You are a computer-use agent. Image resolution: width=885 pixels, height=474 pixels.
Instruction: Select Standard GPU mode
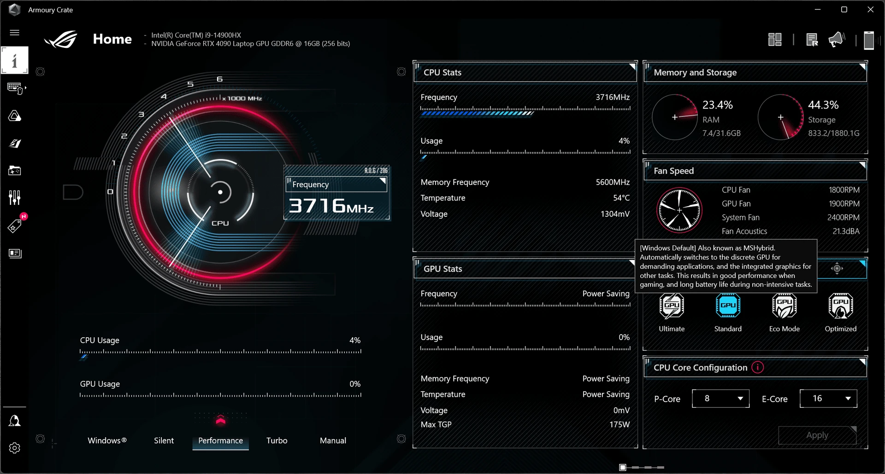click(x=728, y=313)
